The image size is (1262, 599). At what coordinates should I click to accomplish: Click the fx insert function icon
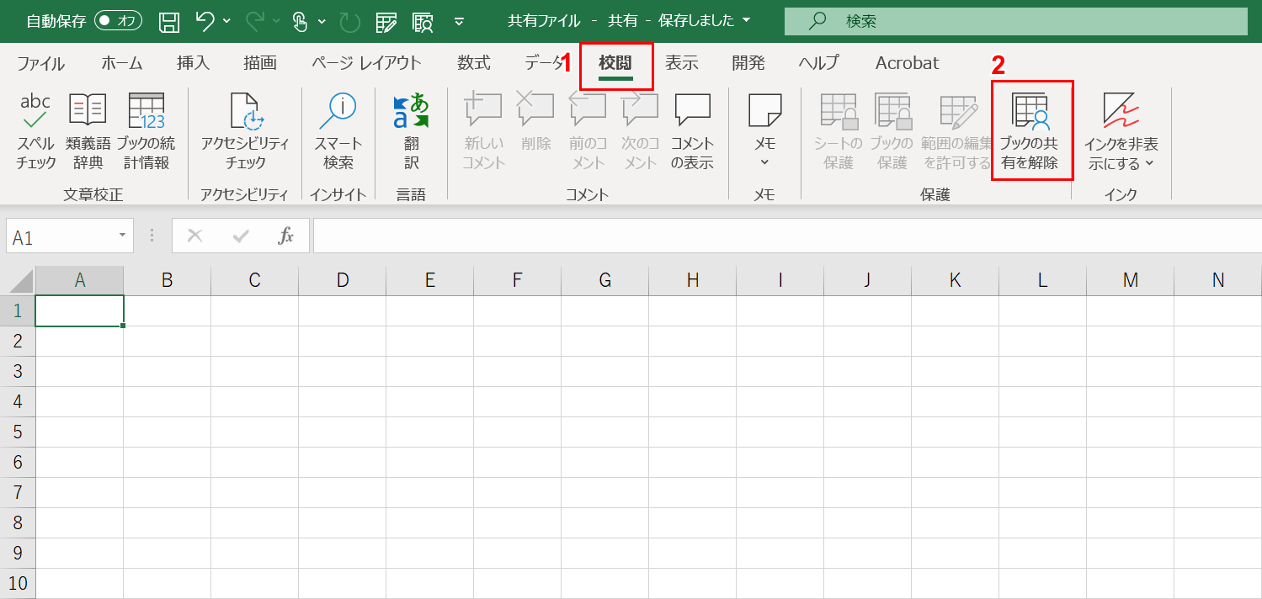(286, 236)
